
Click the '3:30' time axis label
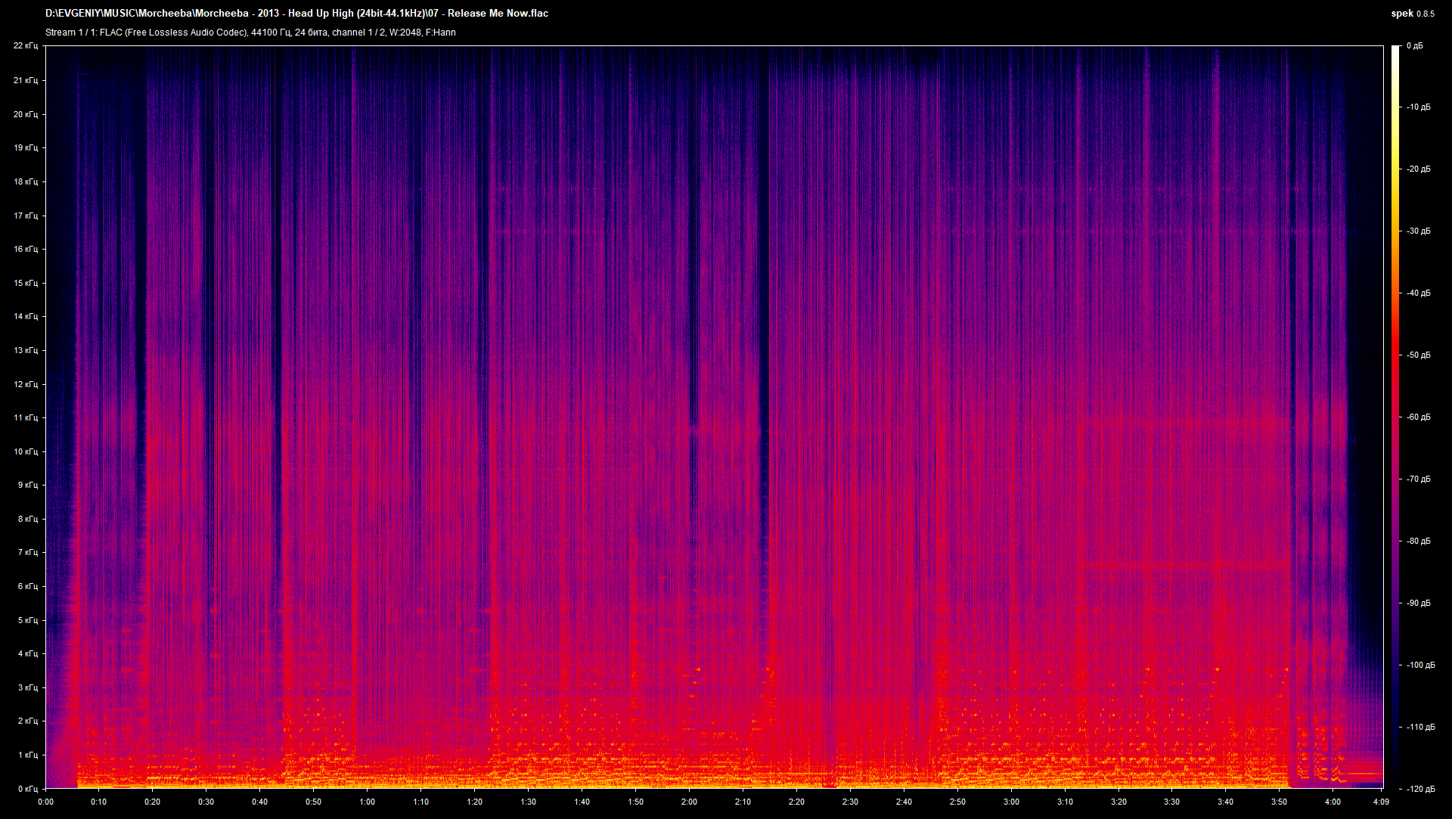[x=1171, y=802]
